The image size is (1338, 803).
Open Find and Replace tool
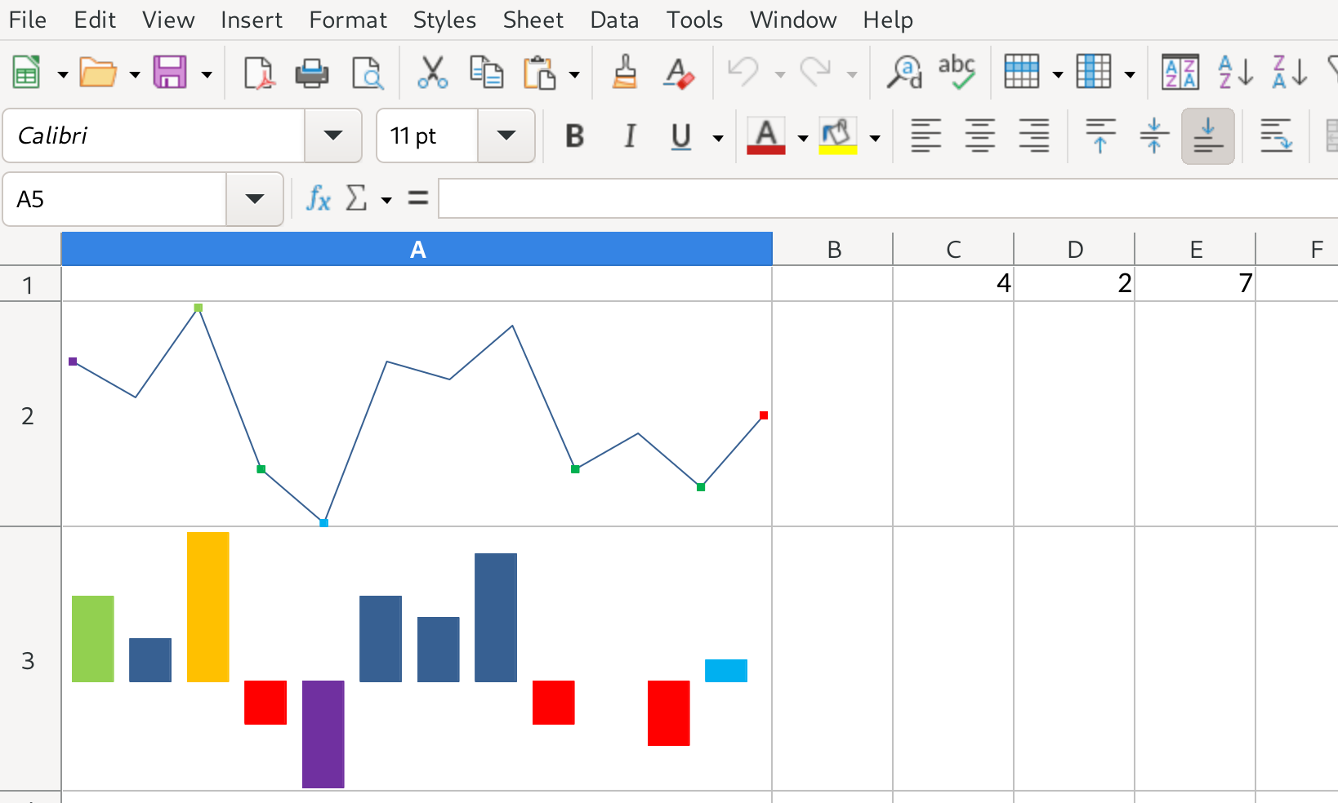coord(904,73)
